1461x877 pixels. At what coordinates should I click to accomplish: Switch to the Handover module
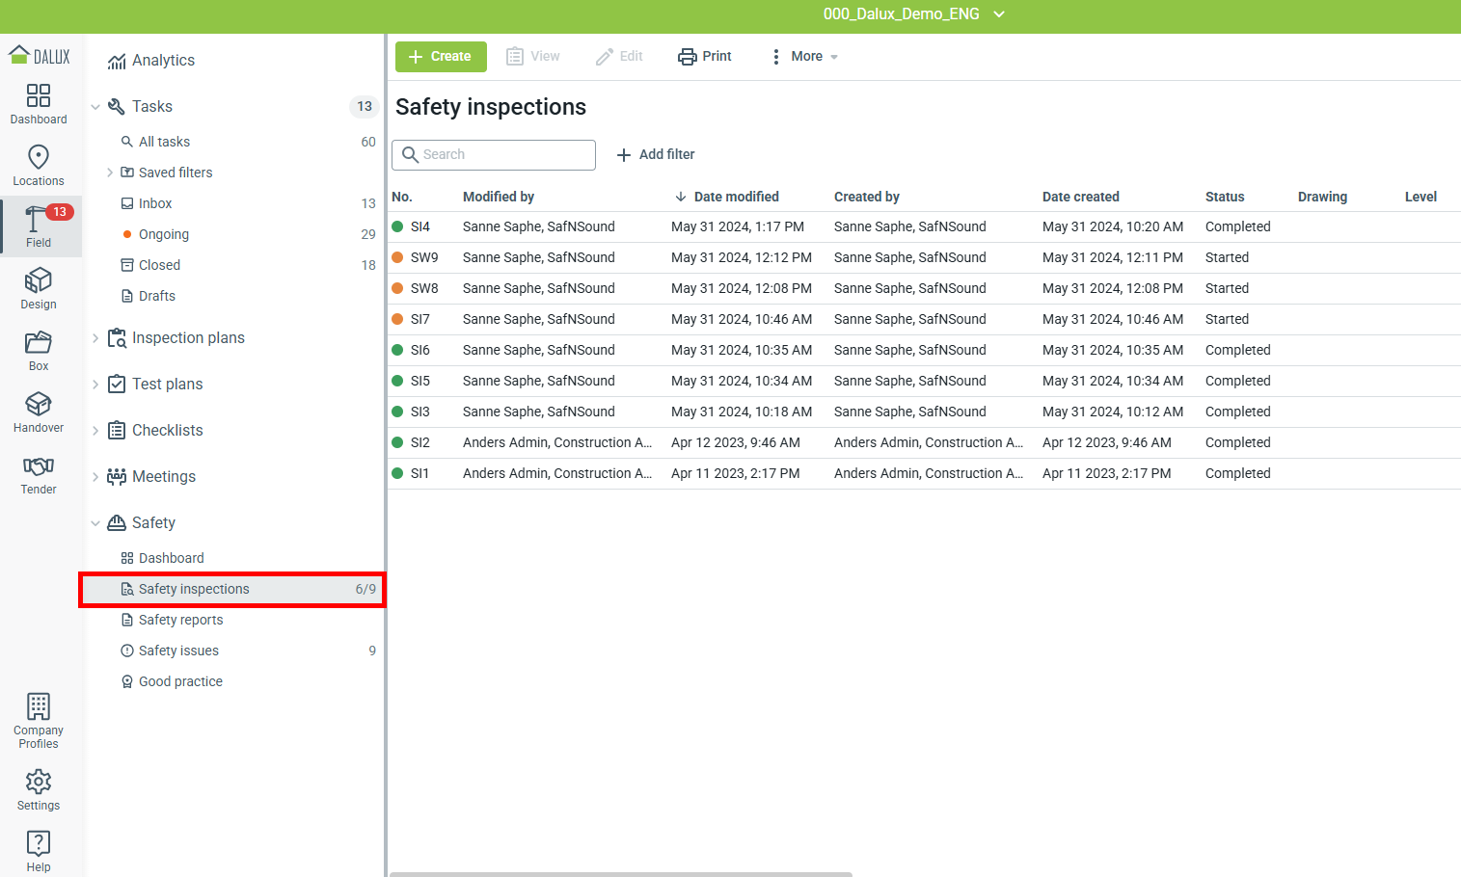[39, 412]
